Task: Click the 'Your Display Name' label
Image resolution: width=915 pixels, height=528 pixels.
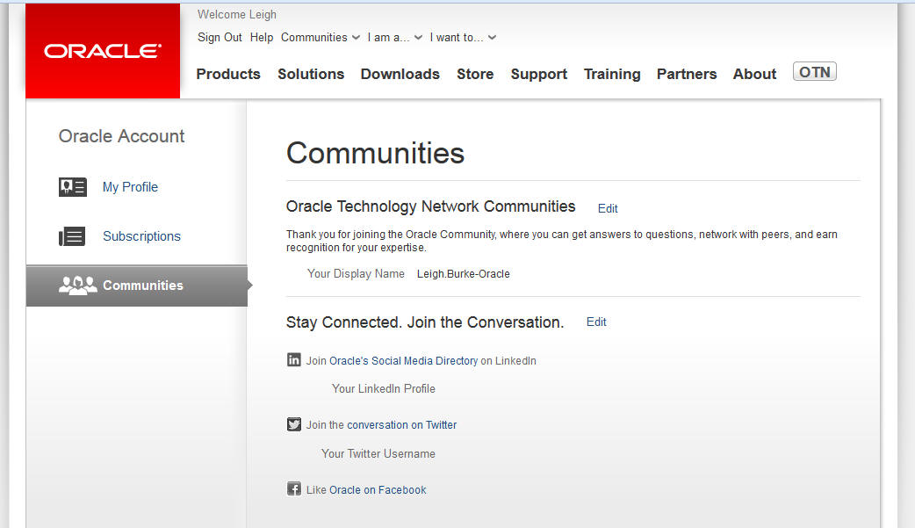Action: (356, 274)
